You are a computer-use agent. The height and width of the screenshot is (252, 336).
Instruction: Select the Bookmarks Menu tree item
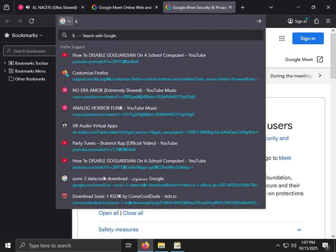[27, 71]
